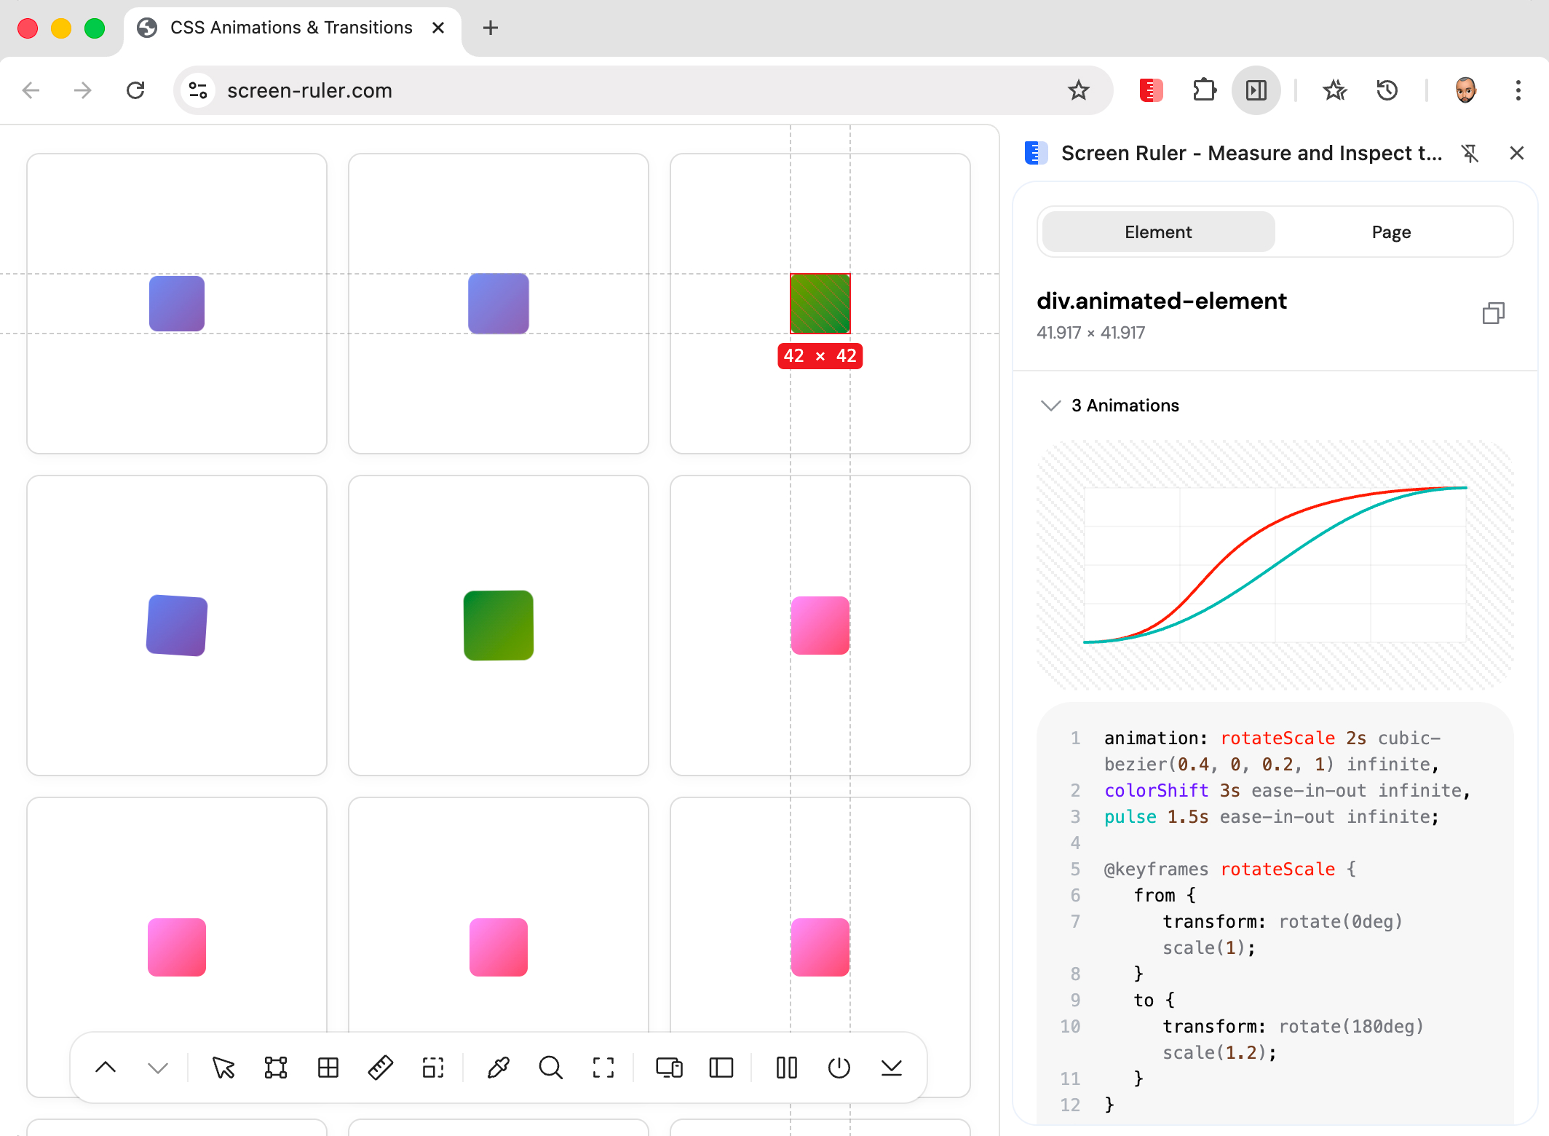Close the CSS Animations & Transitions tab
Viewport: 1549px width, 1136px height.
click(438, 28)
